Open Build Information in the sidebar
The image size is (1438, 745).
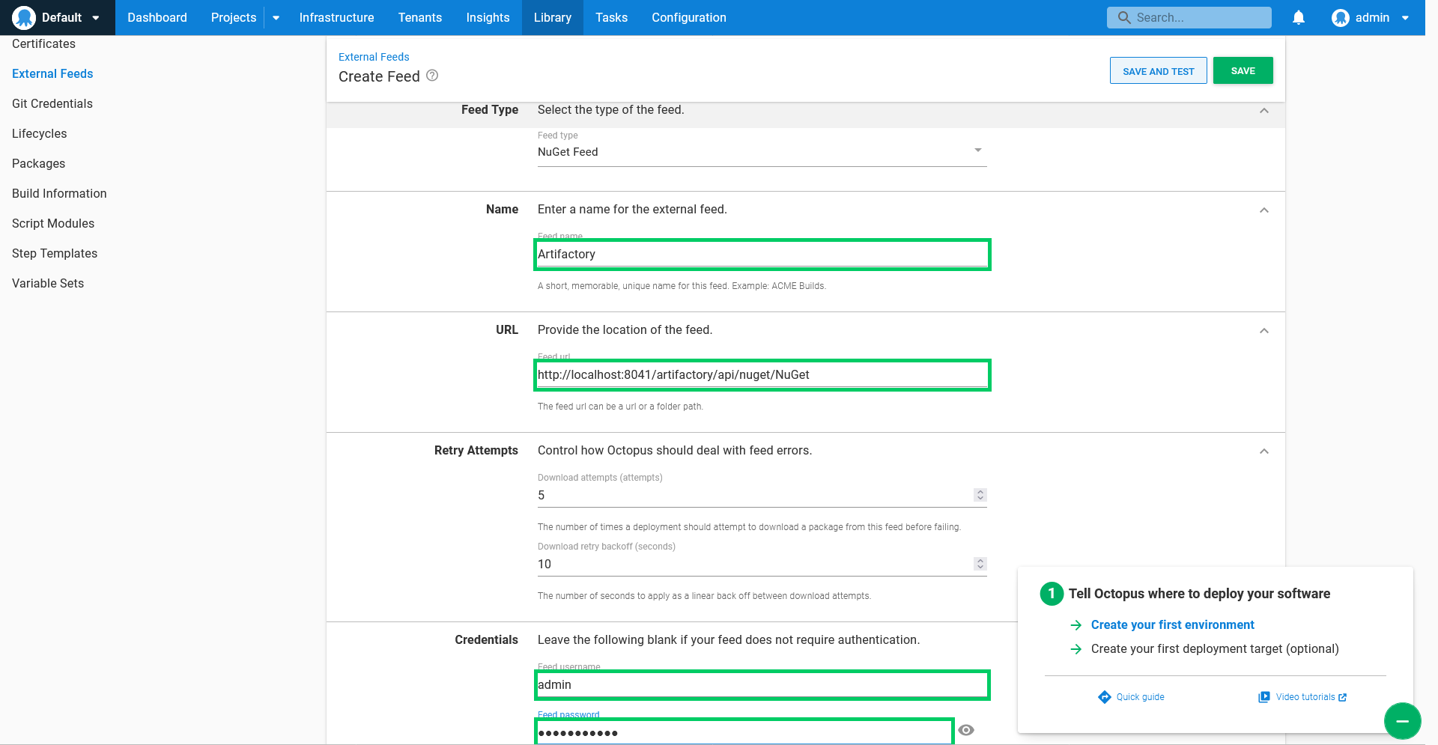[x=59, y=193]
